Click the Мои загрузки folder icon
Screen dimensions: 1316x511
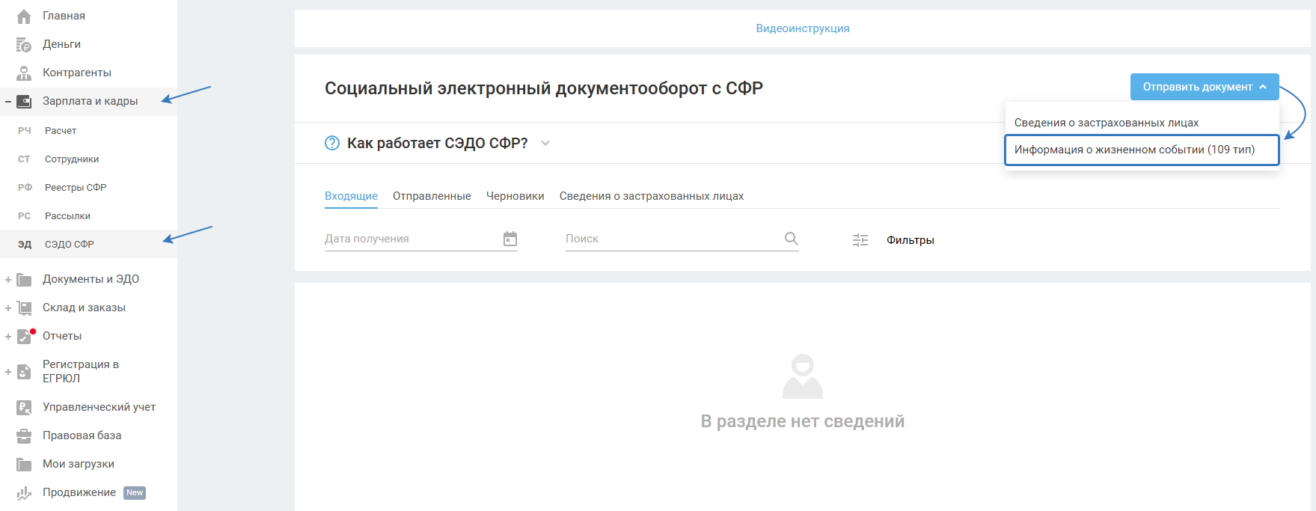(x=24, y=465)
